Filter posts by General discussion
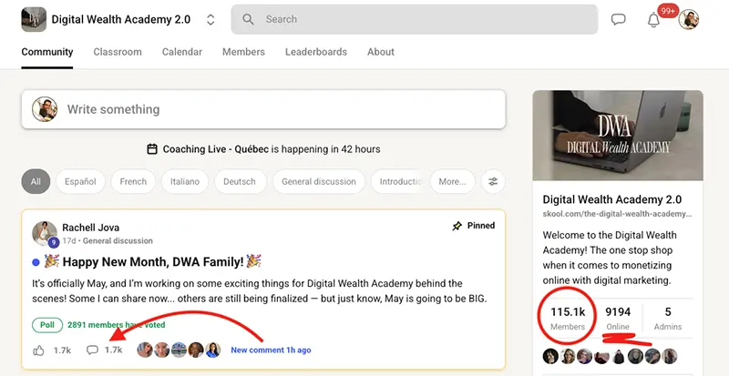 pyautogui.click(x=319, y=182)
